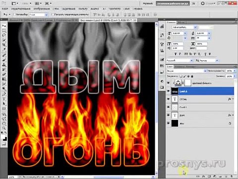Select the Lasso tool

point(4,35)
